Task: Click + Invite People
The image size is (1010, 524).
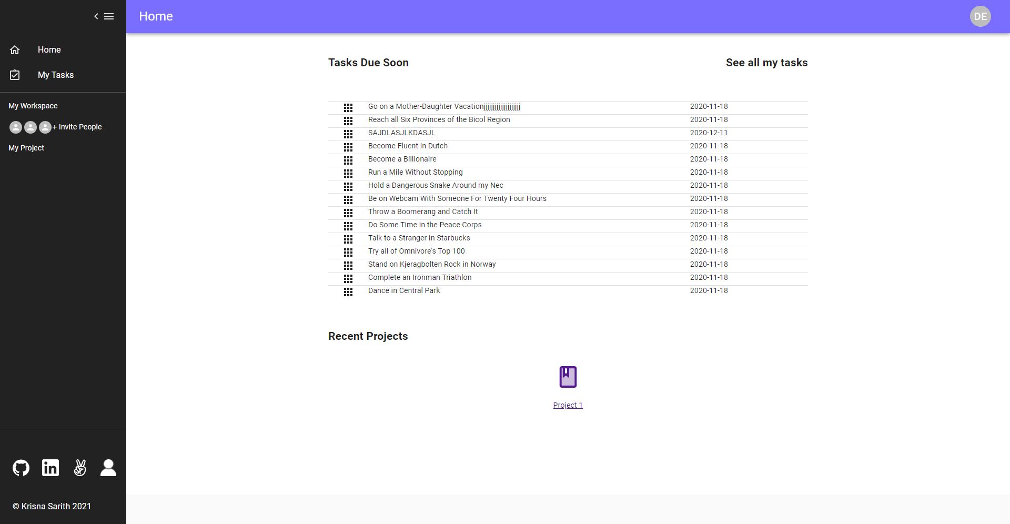Action: pyautogui.click(x=77, y=127)
